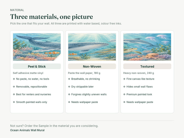Click bullet beside No paste, no water, no tools

14,79
